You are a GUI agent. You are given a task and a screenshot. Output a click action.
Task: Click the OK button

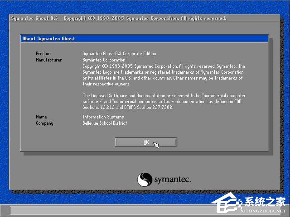(145, 142)
